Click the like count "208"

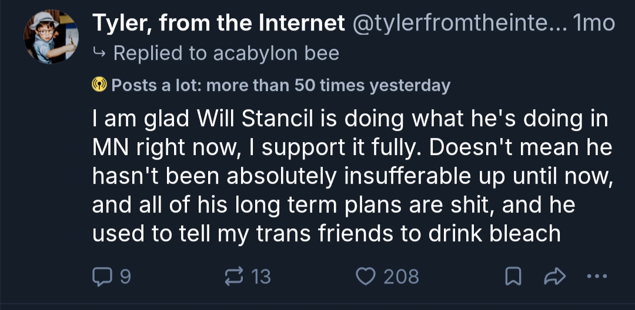pos(401,276)
